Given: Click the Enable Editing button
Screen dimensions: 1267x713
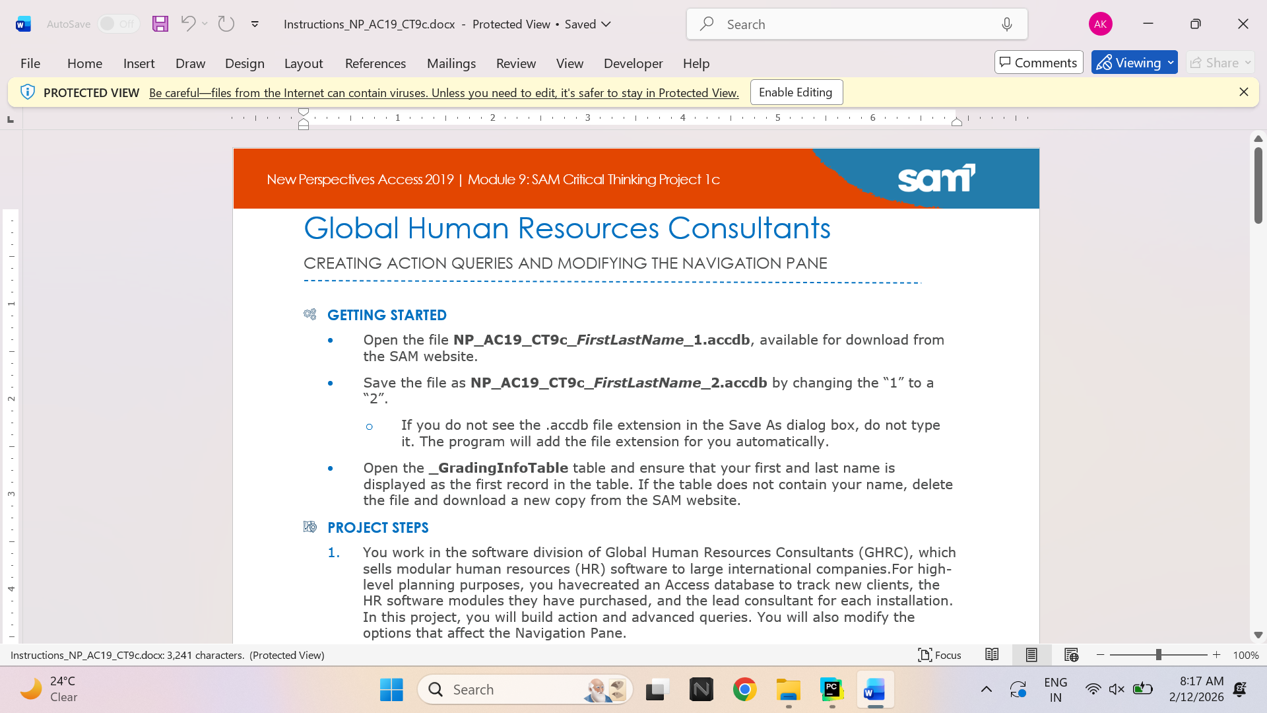Looking at the screenshot, I should [796, 92].
